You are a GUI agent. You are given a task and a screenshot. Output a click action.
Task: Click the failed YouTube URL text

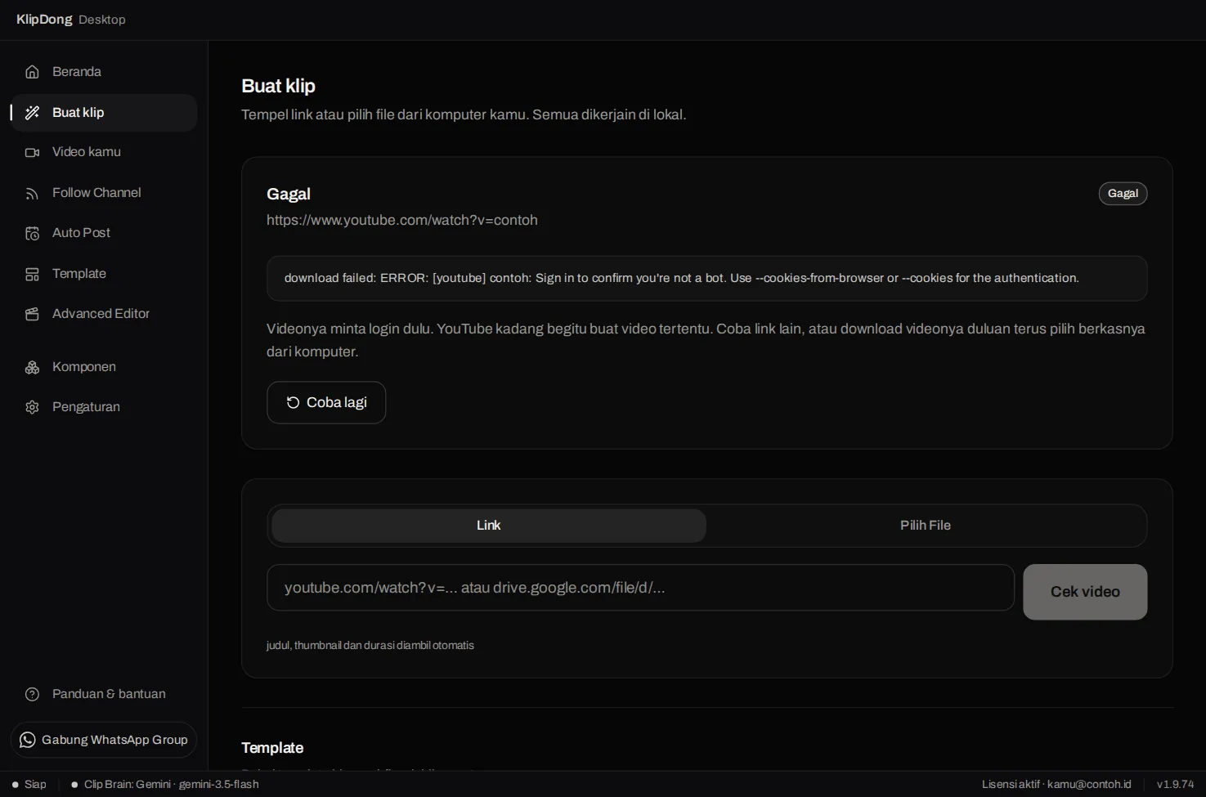click(402, 220)
